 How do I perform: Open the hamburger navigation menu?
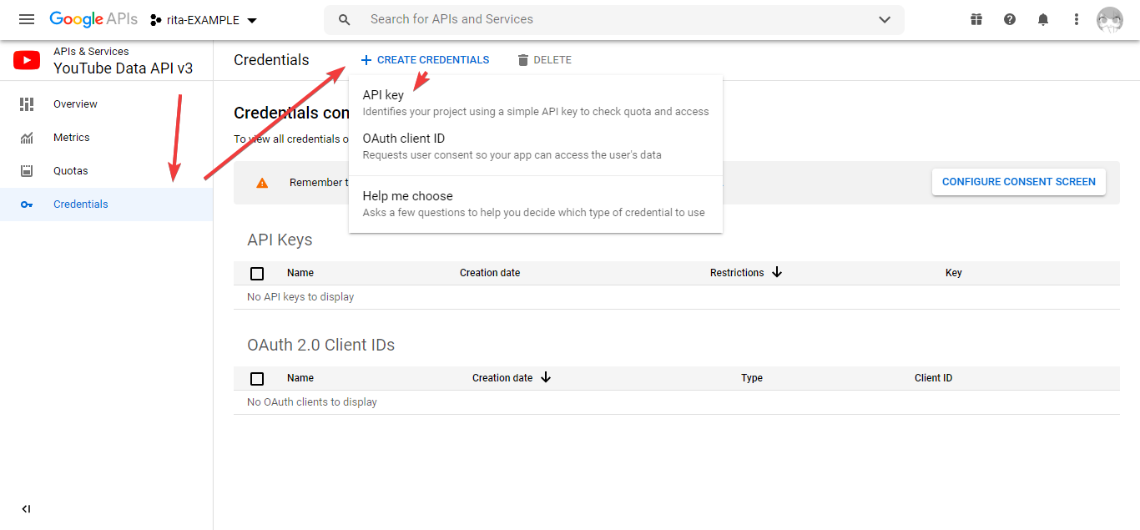pos(27,19)
